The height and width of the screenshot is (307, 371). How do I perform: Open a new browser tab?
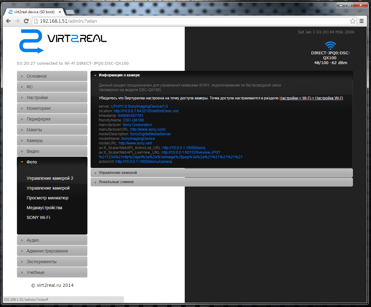coord(70,12)
